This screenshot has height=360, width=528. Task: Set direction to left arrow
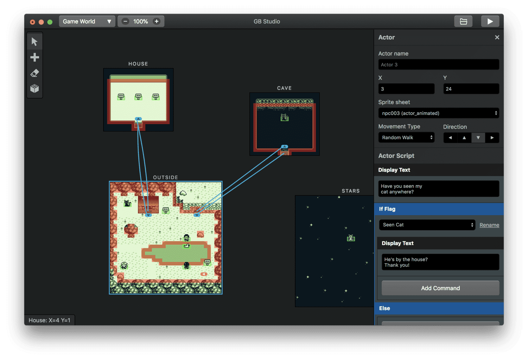[x=450, y=138]
